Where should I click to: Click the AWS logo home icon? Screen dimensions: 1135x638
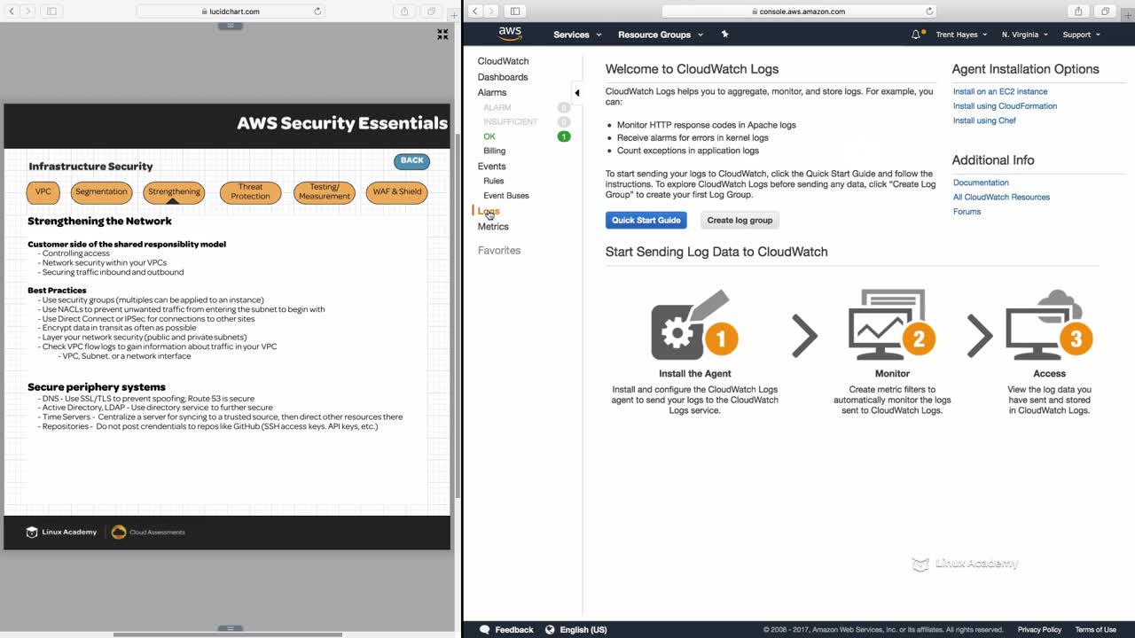click(x=510, y=34)
